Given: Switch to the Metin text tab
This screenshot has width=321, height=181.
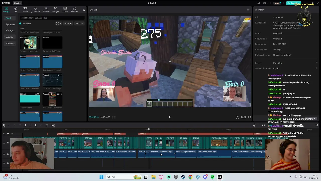Looking at the screenshot, I should coord(25,10).
